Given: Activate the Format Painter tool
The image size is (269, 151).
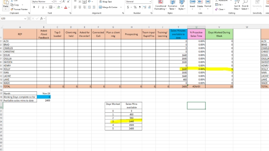Looking at the screenshot, I should [19, 9].
